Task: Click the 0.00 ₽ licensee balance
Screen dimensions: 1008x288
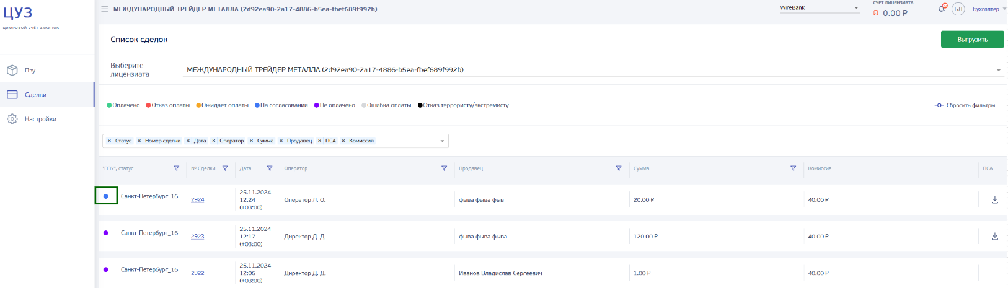Action: tap(895, 13)
